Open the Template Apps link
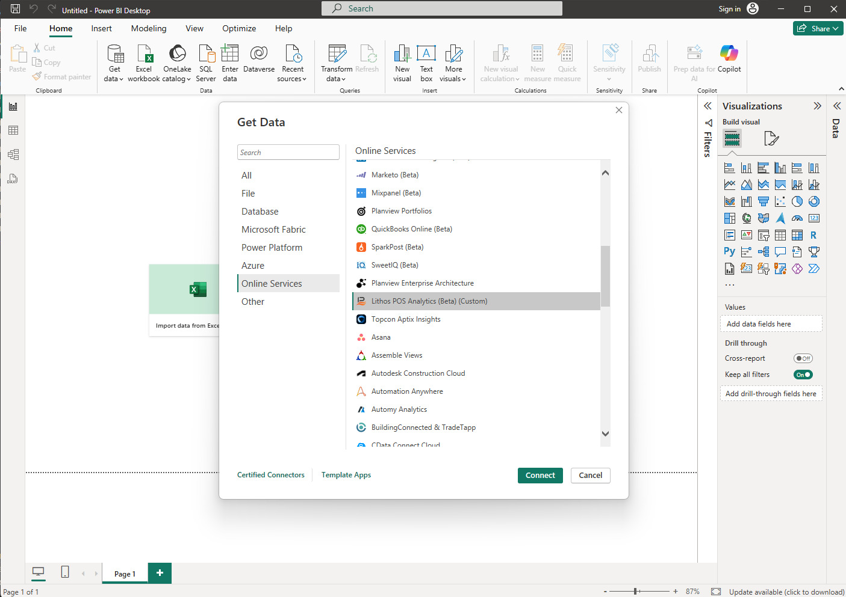Image resolution: width=846 pixels, height=597 pixels. point(346,475)
